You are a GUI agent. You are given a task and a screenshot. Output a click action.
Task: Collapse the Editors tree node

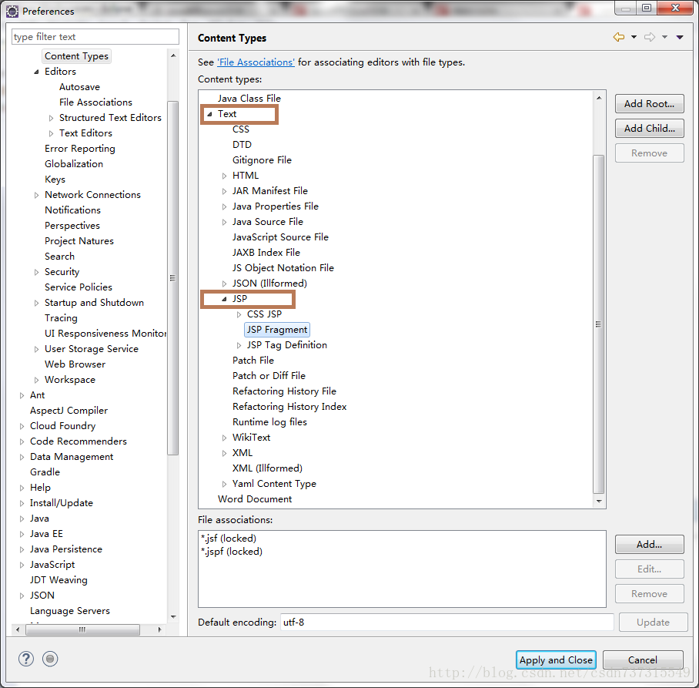[36, 72]
